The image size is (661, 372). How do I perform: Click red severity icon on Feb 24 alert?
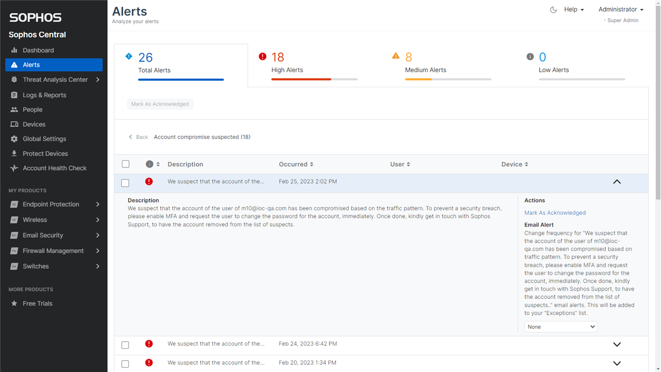149,344
